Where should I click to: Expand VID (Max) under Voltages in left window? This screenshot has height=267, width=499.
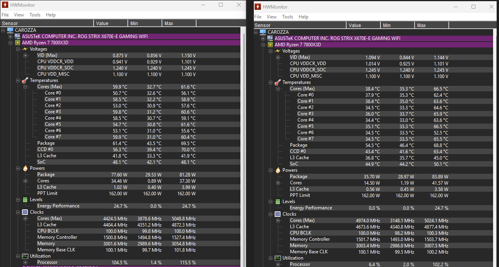pos(26,55)
